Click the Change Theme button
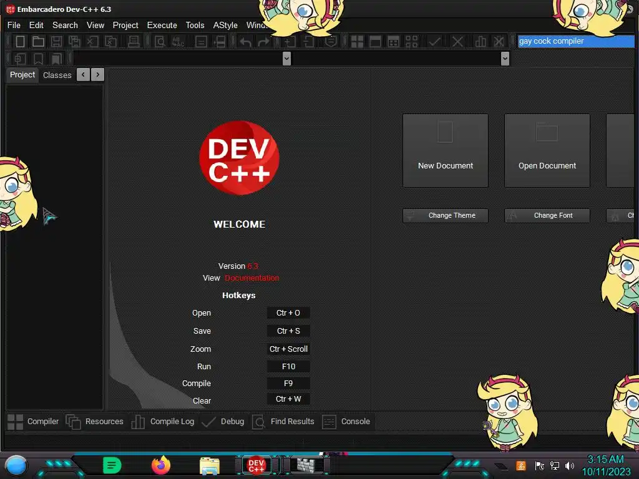639x479 pixels. (x=446, y=215)
